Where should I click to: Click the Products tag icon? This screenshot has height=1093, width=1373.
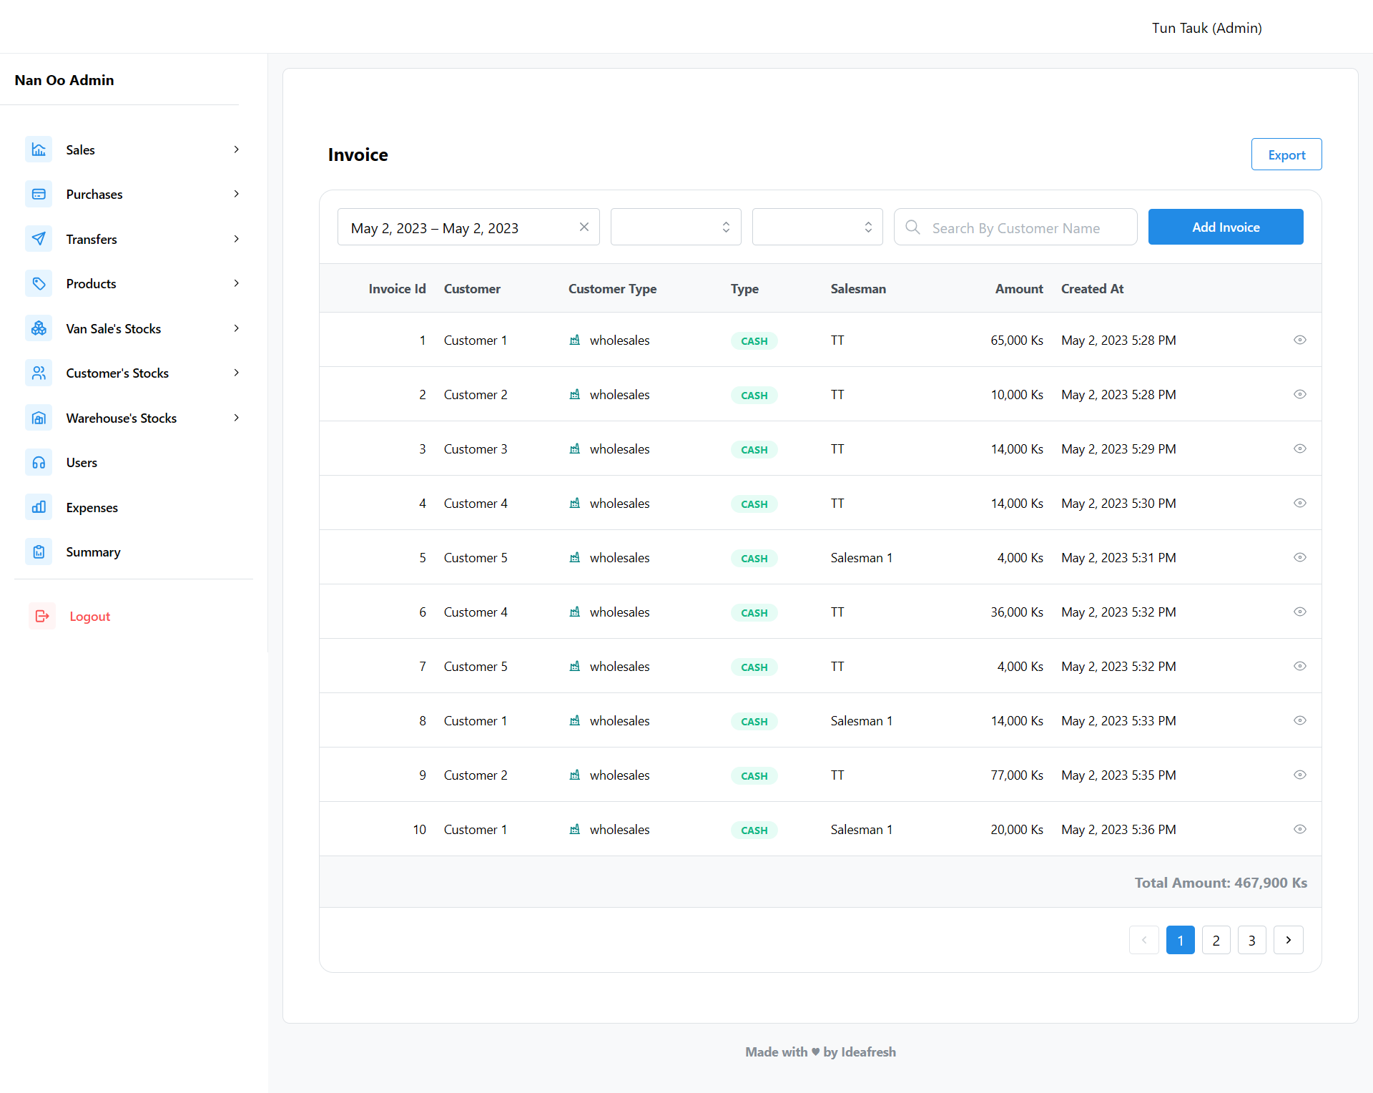pos(39,284)
